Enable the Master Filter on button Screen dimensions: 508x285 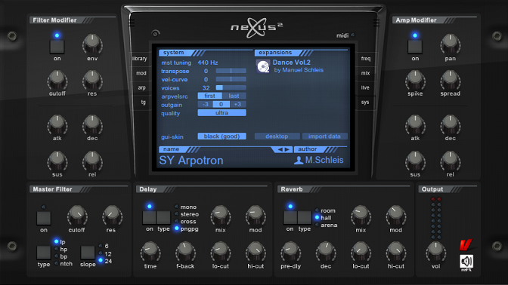point(44,218)
